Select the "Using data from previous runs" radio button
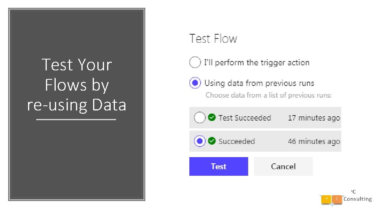The image size is (374, 210). click(195, 83)
